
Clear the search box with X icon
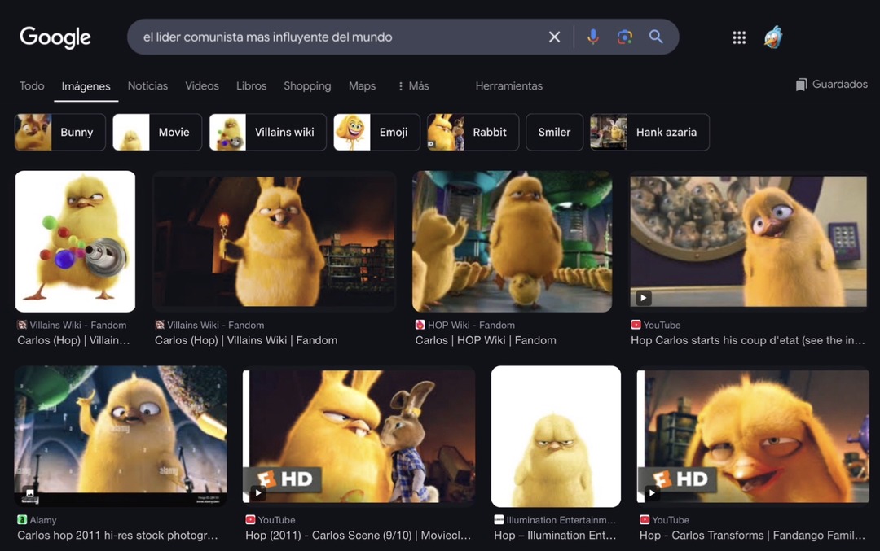tap(554, 37)
